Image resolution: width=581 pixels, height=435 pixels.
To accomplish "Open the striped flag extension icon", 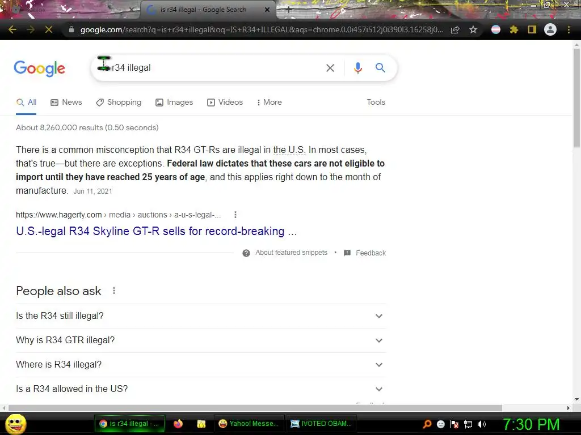I will 496,29.
